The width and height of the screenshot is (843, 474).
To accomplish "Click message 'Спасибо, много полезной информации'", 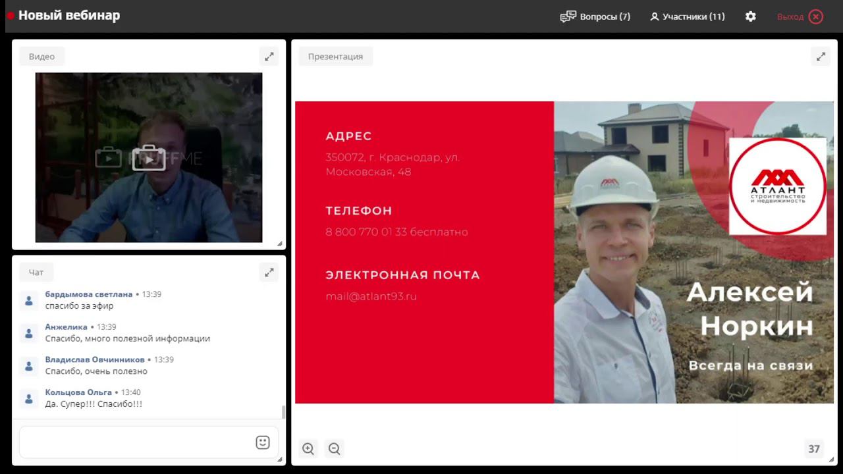I will point(128,338).
